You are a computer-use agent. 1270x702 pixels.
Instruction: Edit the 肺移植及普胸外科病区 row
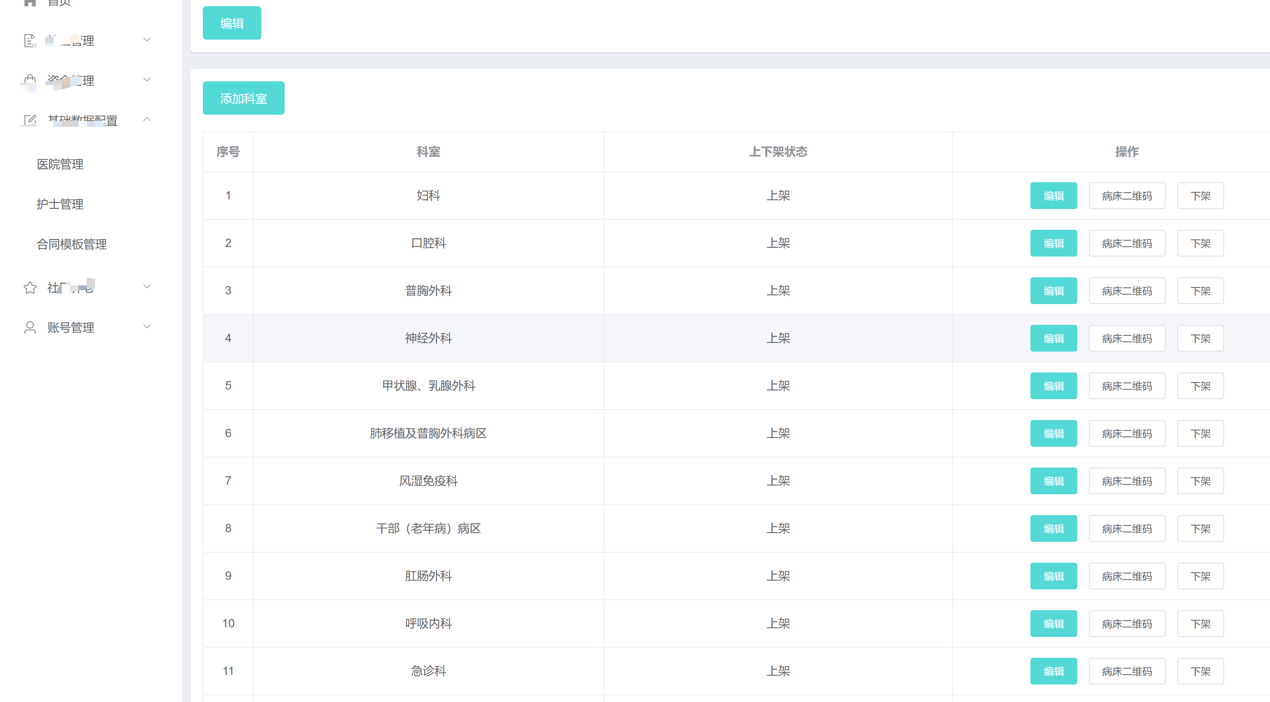coord(1053,433)
